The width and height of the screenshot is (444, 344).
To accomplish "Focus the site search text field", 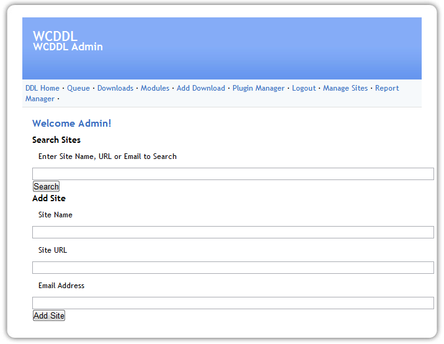I will tap(233, 174).
